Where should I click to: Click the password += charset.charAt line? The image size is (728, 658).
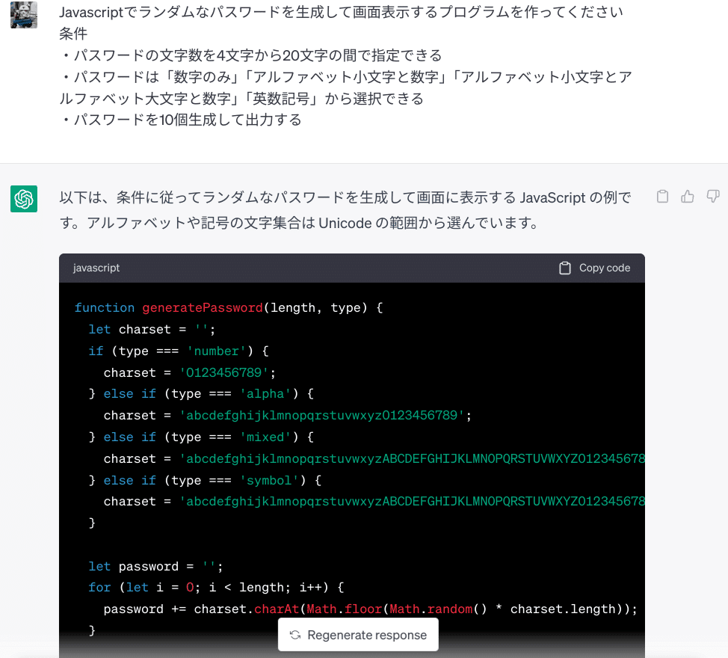[371, 609]
